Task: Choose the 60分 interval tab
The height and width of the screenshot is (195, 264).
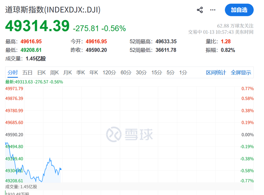Action: 126,72
